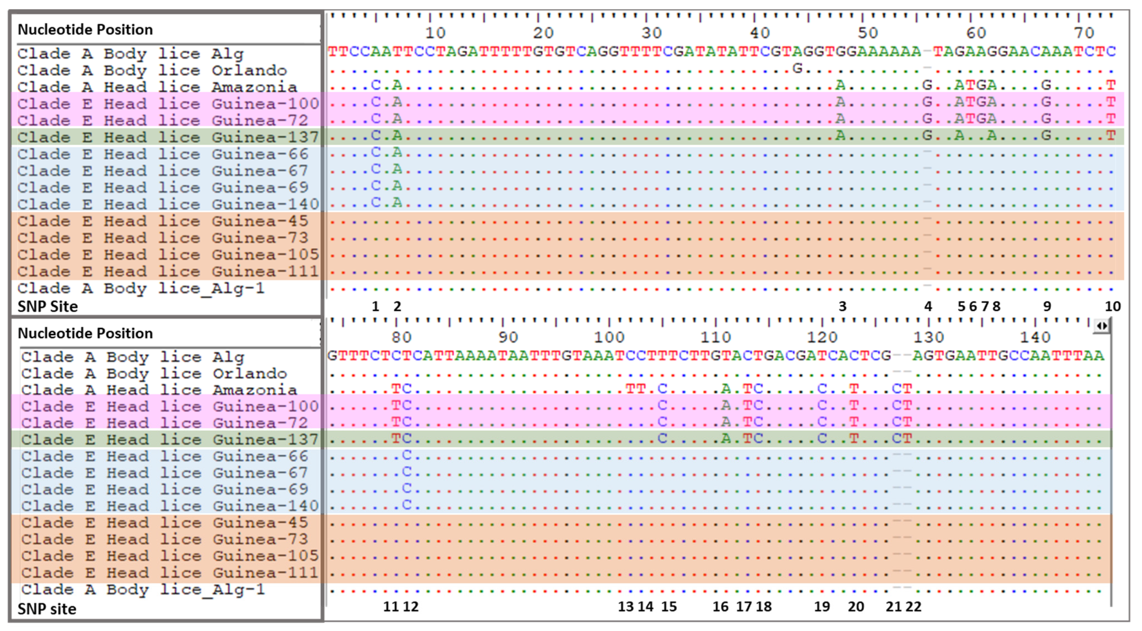The image size is (1142, 631).
Task: Select Clade E Head lice Guinea-137 in upper panel
Action: coord(167,137)
